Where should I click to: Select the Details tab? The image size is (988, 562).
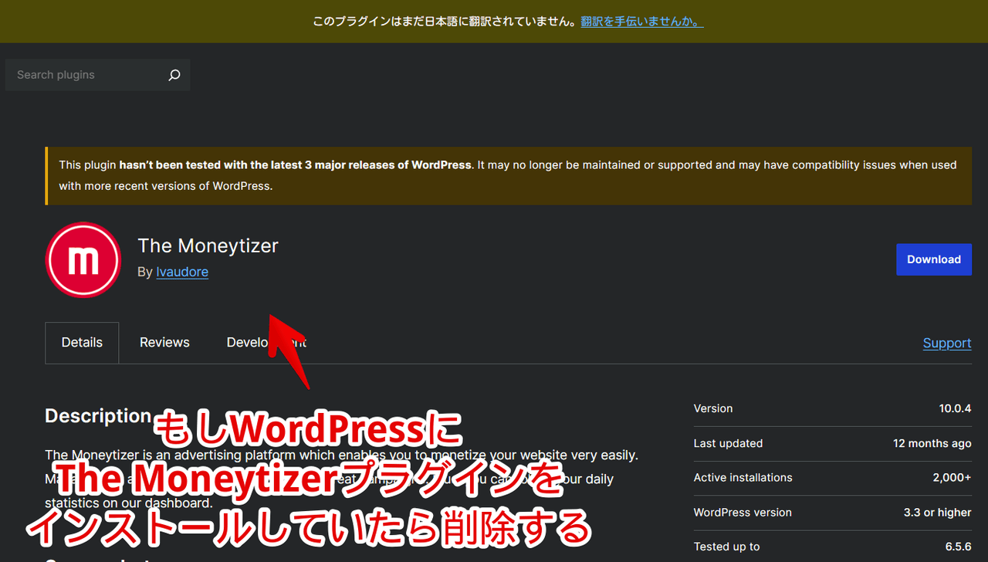[x=82, y=343]
